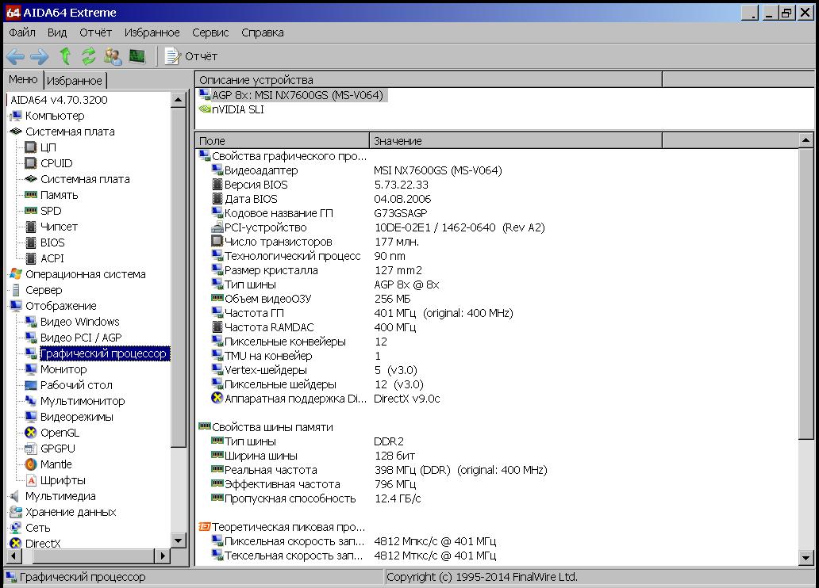The width and height of the screenshot is (819, 588).
Task: Click the details pane scrollbar up arrow
Action: [806, 141]
